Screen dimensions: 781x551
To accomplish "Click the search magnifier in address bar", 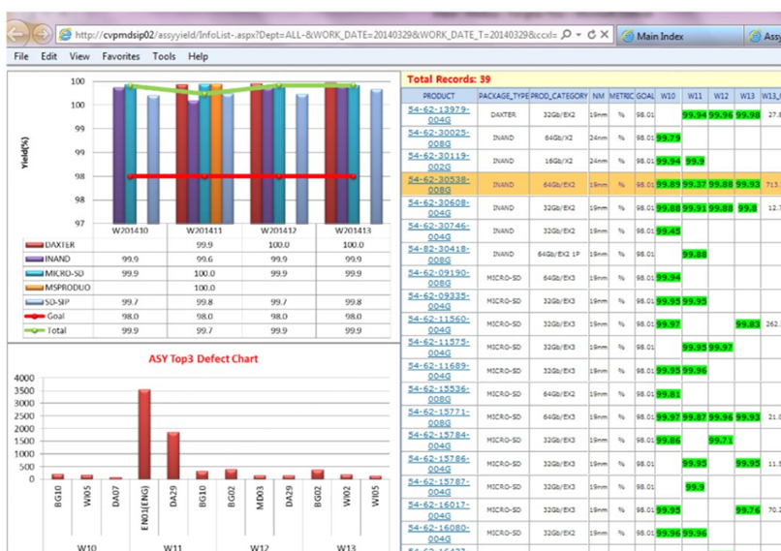I will coord(566,35).
